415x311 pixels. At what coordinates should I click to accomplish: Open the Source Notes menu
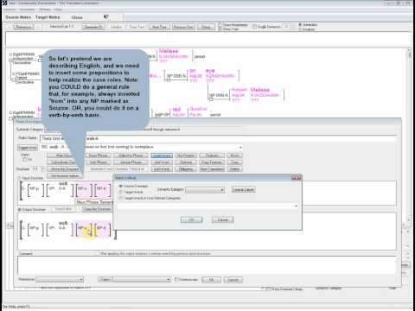[x=18, y=17]
